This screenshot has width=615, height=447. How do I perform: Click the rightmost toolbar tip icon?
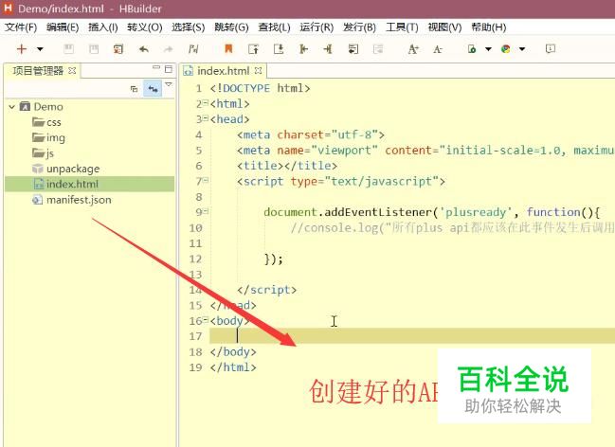point(551,48)
